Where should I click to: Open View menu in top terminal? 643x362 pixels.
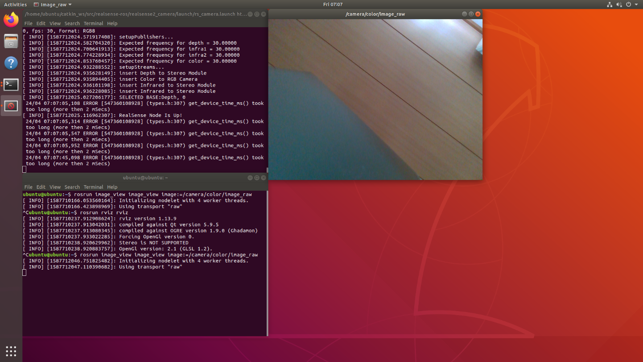pyautogui.click(x=55, y=23)
